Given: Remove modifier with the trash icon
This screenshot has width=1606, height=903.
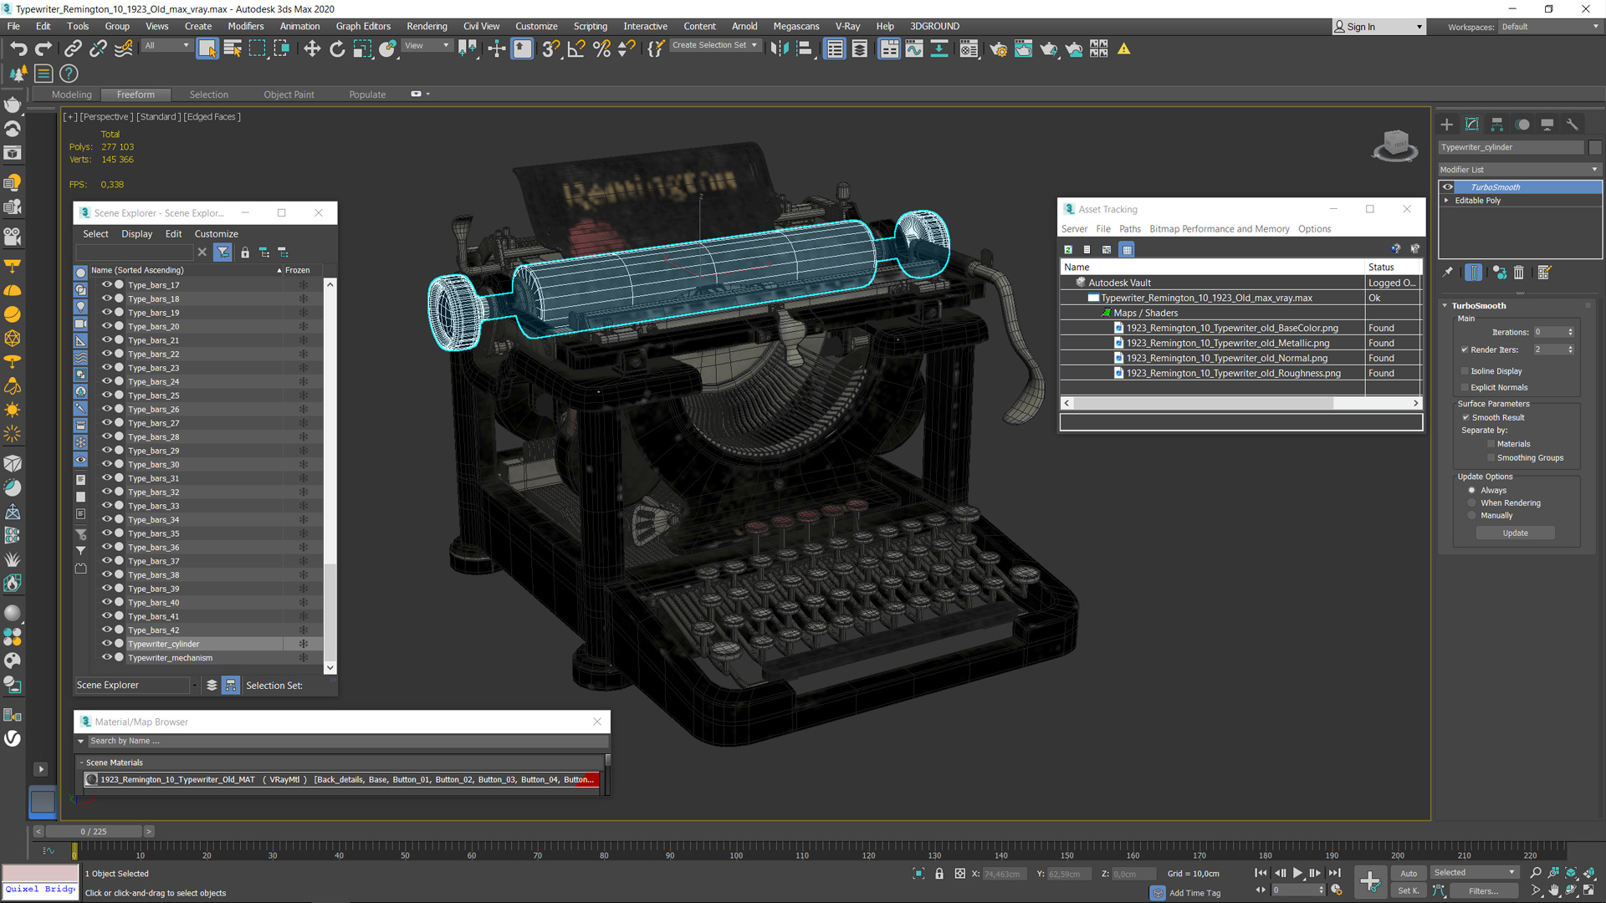Looking at the screenshot, I should [x=1519, y=273].
